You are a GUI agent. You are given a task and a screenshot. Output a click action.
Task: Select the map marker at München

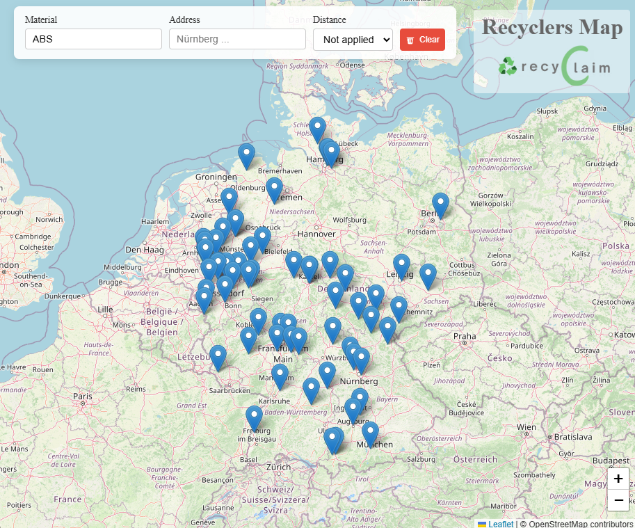[x=370, y=435]
